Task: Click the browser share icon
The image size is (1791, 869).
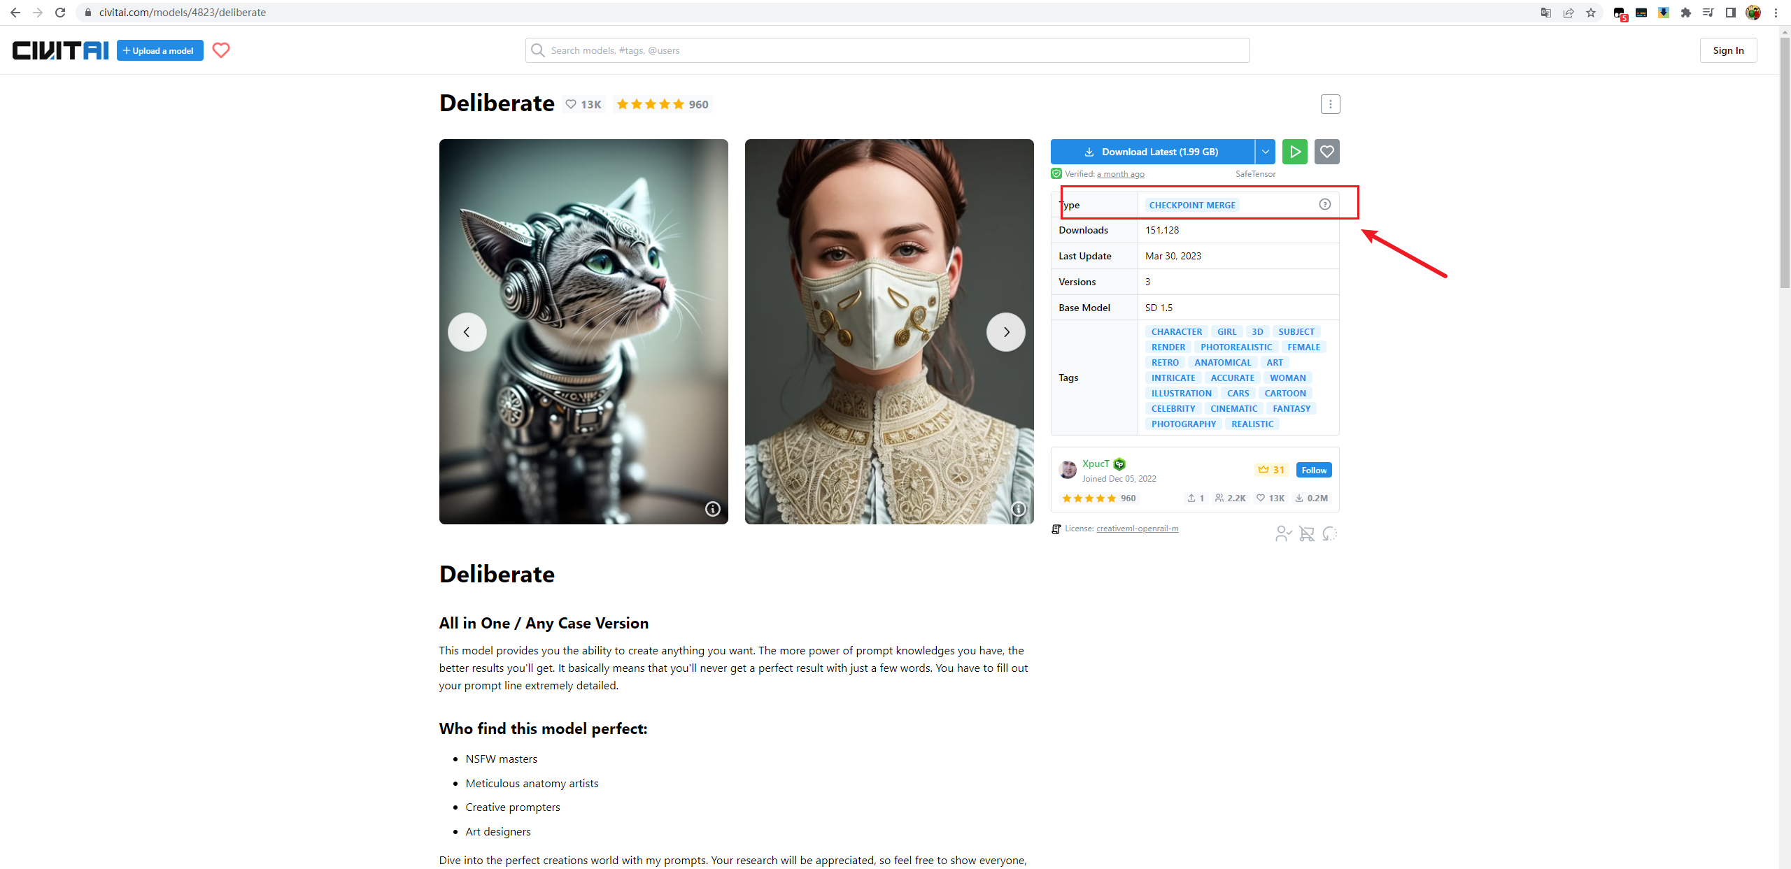Action: coord(1569,13)
